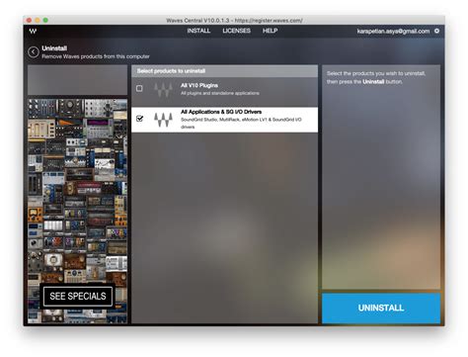468x357 pixels.
Task: Click the plugin collage promotional image
Action: point(78,211)
